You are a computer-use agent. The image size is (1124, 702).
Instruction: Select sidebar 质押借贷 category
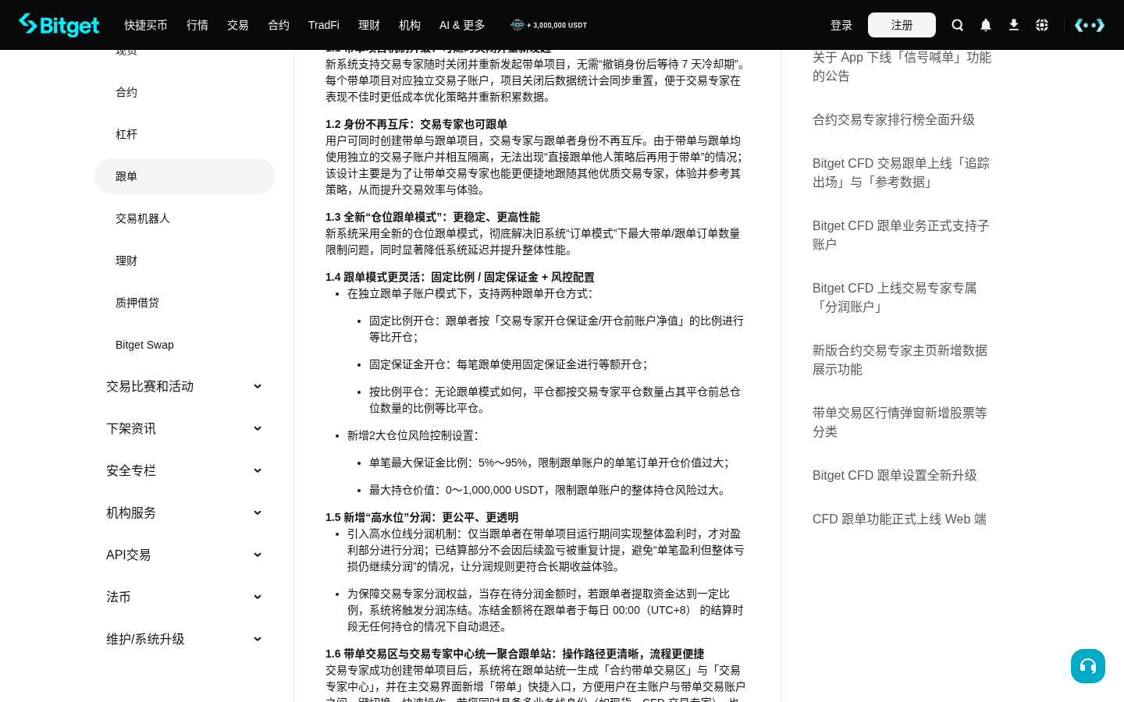(184, 303)
